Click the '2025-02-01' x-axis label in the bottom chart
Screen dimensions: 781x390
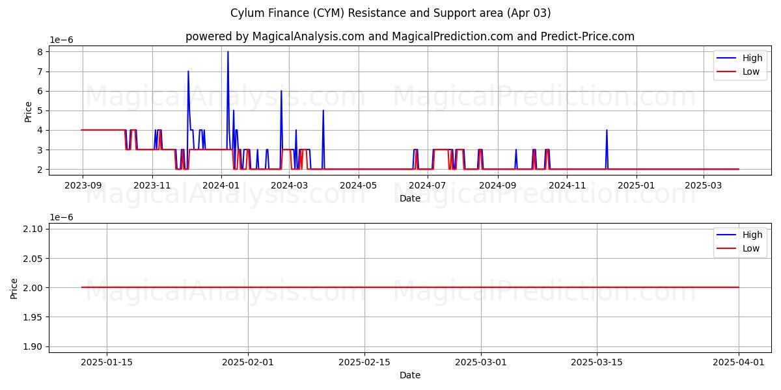[248, 363]
